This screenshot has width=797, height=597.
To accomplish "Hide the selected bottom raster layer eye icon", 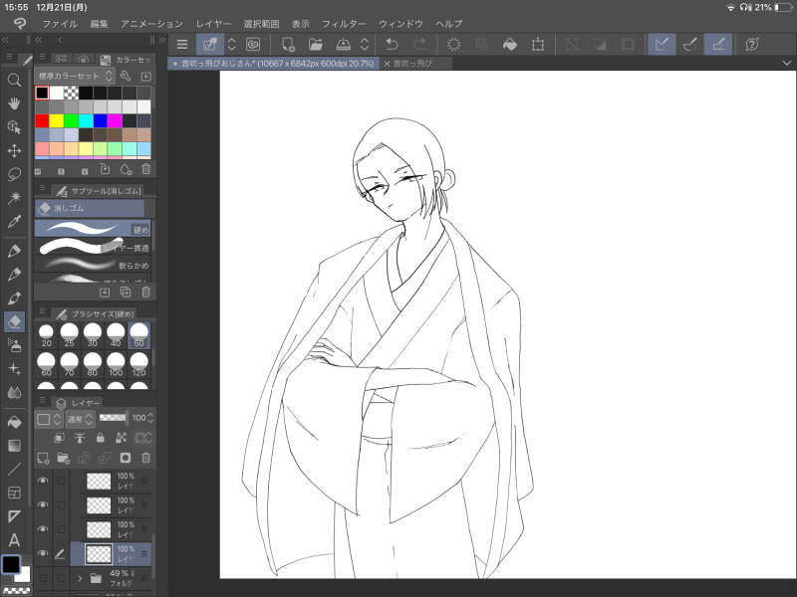I will coord(43,553).
